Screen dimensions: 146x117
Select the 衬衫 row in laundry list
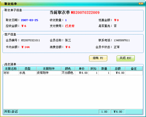tap(73, 73)
